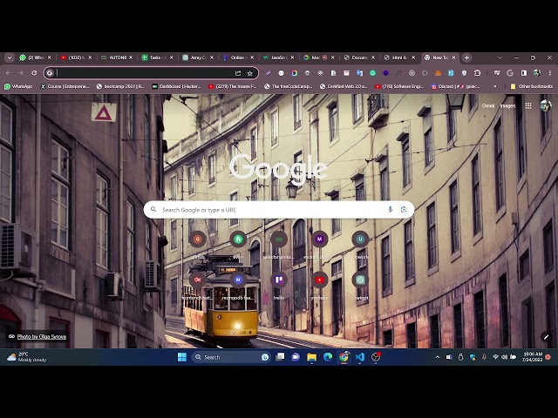
Task: Open Visual Studio Code from the taskbar
Action: pos(360,357)
